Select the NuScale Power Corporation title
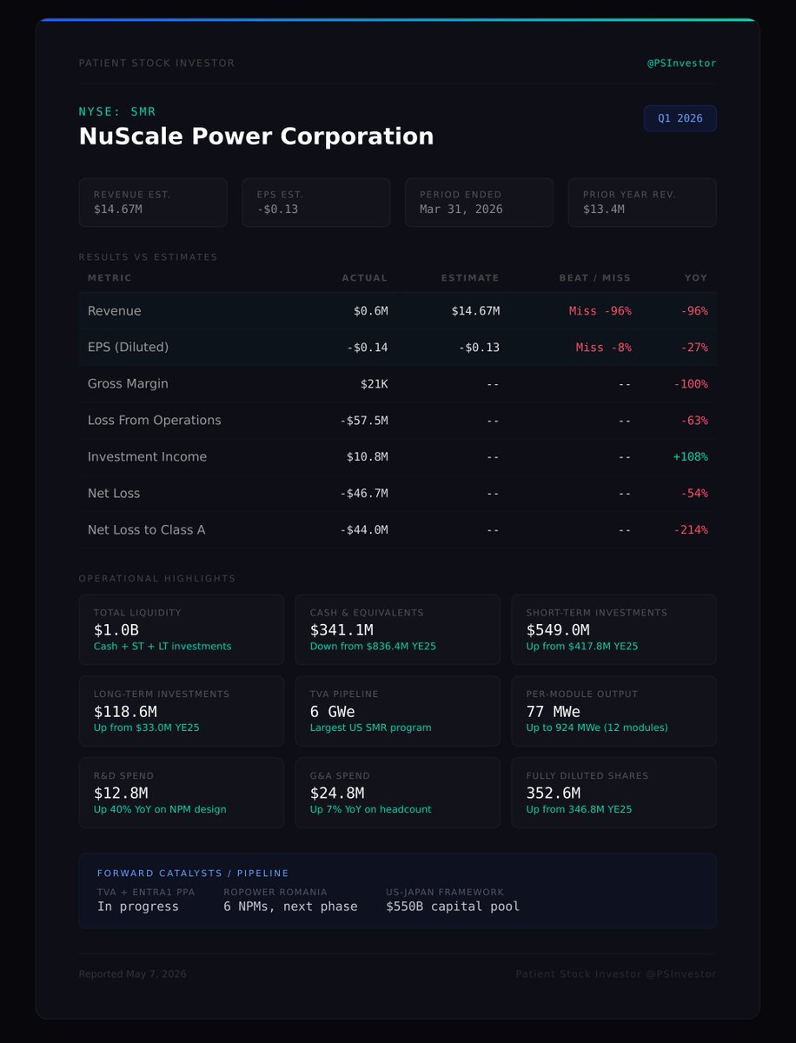This screenshot has height=1043, width=796. 256,136
